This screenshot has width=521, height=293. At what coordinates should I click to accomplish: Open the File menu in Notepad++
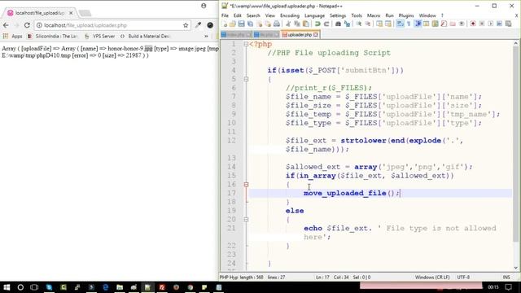tap(225, 15)
